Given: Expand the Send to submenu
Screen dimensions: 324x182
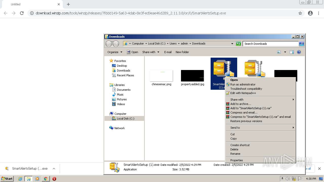Looking at the screenshot, I should pyautogui.click(x=260, y=128).
